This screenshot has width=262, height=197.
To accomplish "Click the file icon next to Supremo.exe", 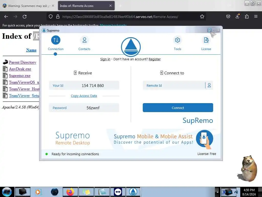I will coord(5,75).
